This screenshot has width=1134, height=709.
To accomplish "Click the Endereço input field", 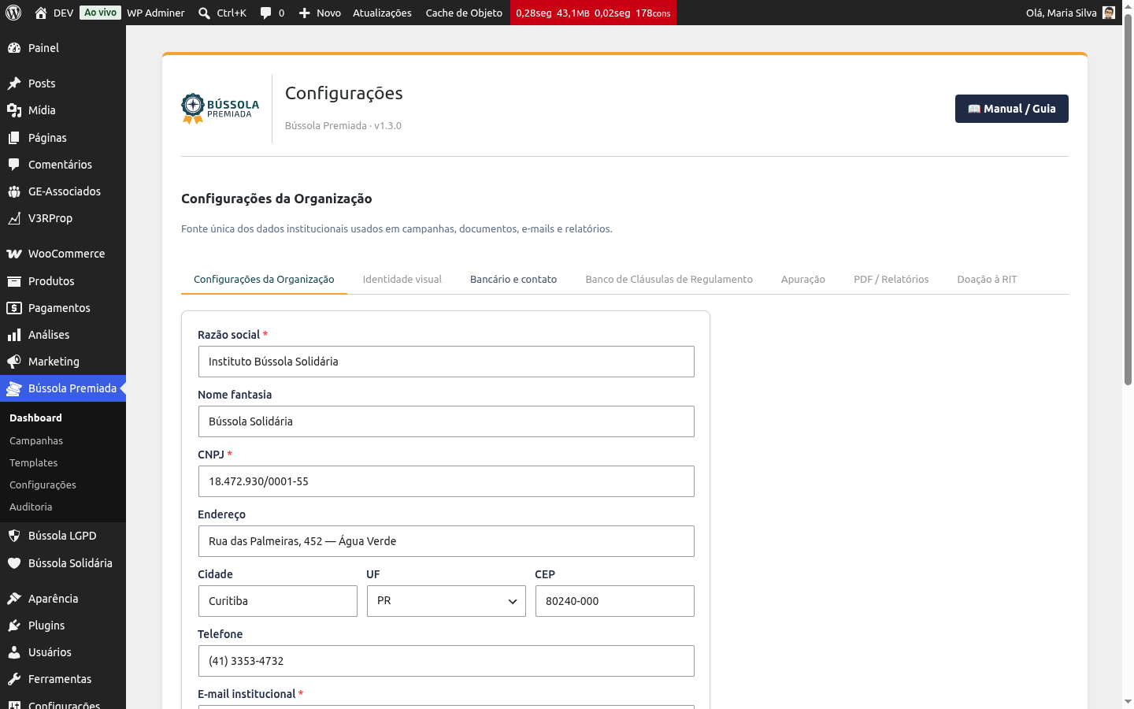I will (x=447, y=541).
